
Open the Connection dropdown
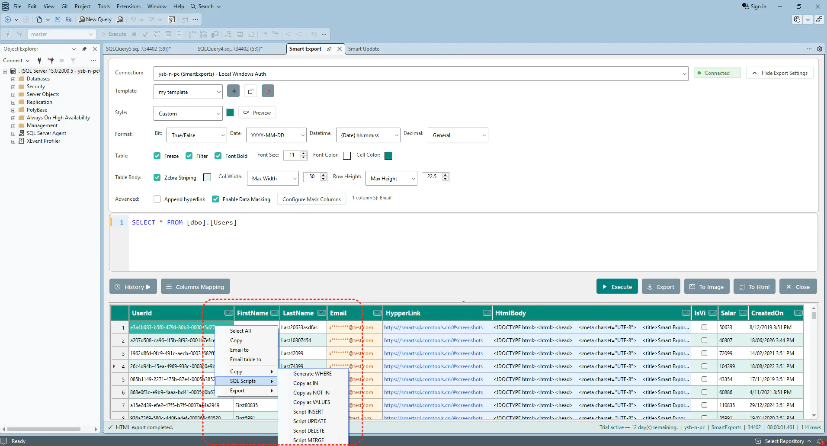coord(421,74)
